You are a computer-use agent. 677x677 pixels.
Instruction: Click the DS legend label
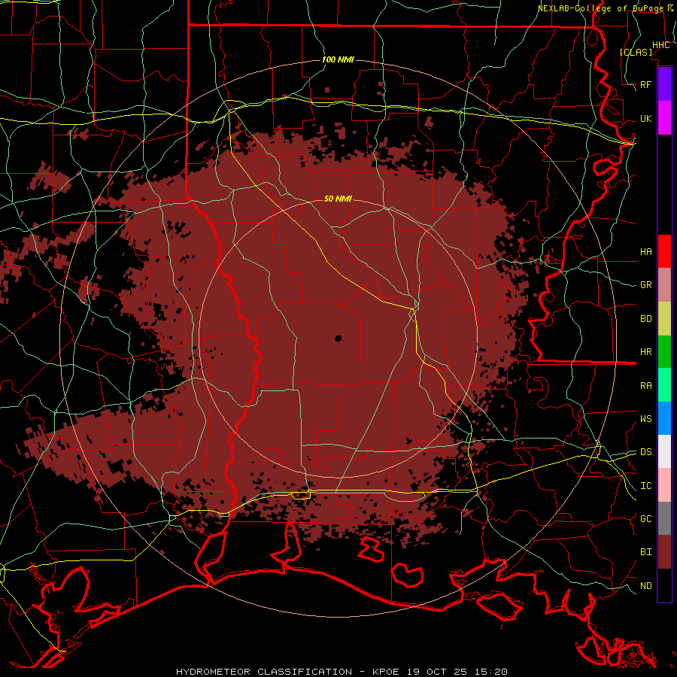(x=645, y=451)
